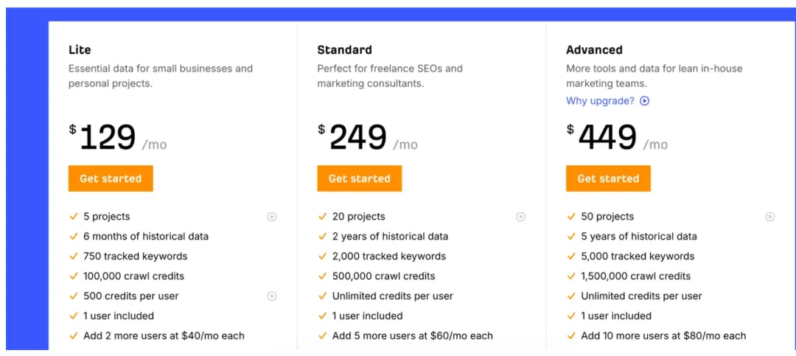The height and width of the screenshot is (356, 796).
Task: Click the play icon beside "500 credits per user"
Action: (x=272, y=296)
